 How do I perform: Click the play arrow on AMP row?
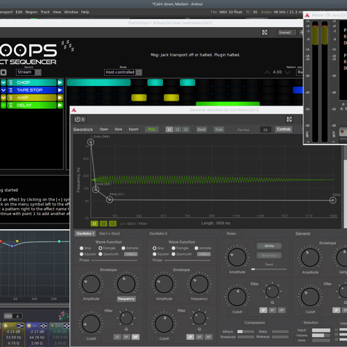[x=60, y=98]
